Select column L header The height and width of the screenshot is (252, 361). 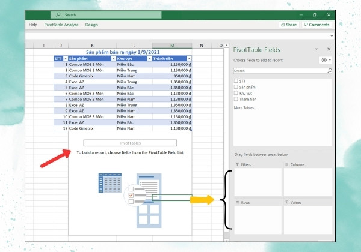(x=134, y=46)
